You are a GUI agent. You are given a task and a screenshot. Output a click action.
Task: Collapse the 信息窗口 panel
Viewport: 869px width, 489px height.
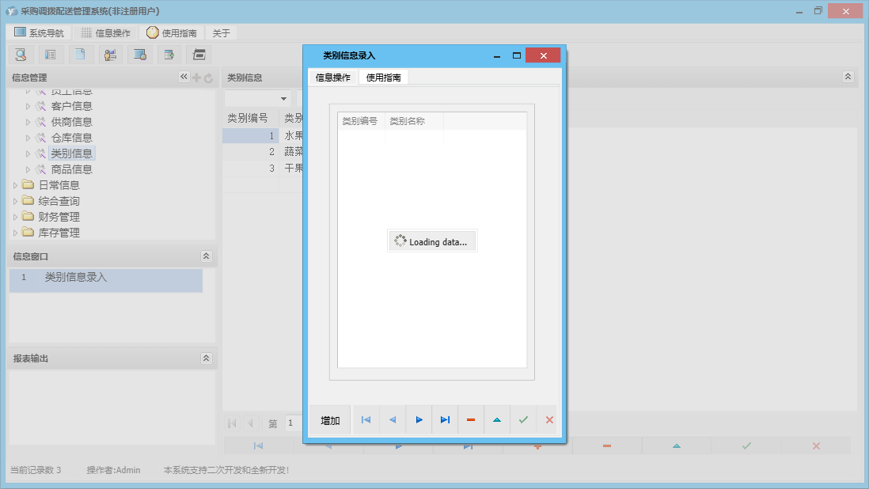[x=206, y=256]
